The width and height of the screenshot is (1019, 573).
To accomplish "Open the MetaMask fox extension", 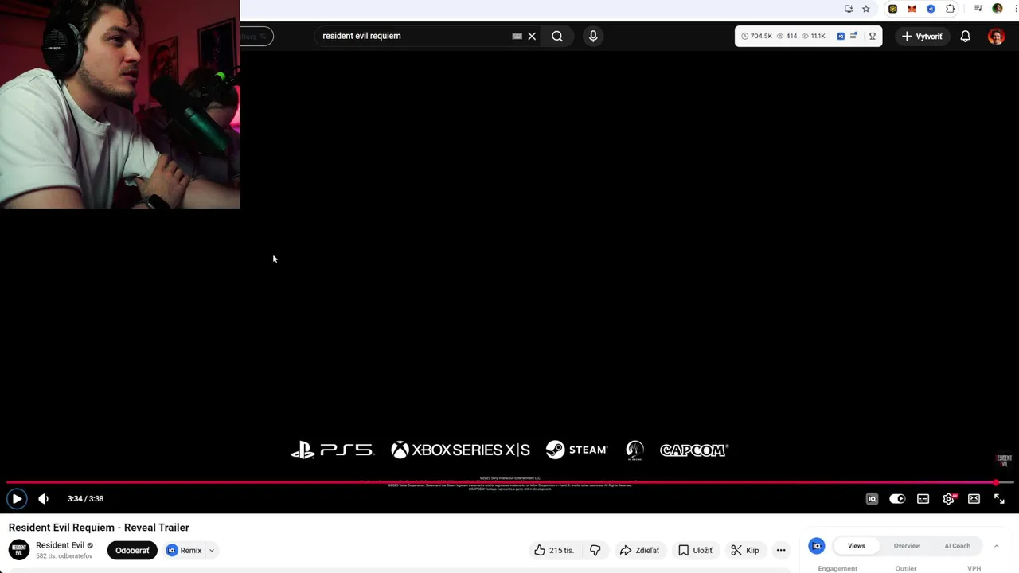I will click(x=912, y=9).
